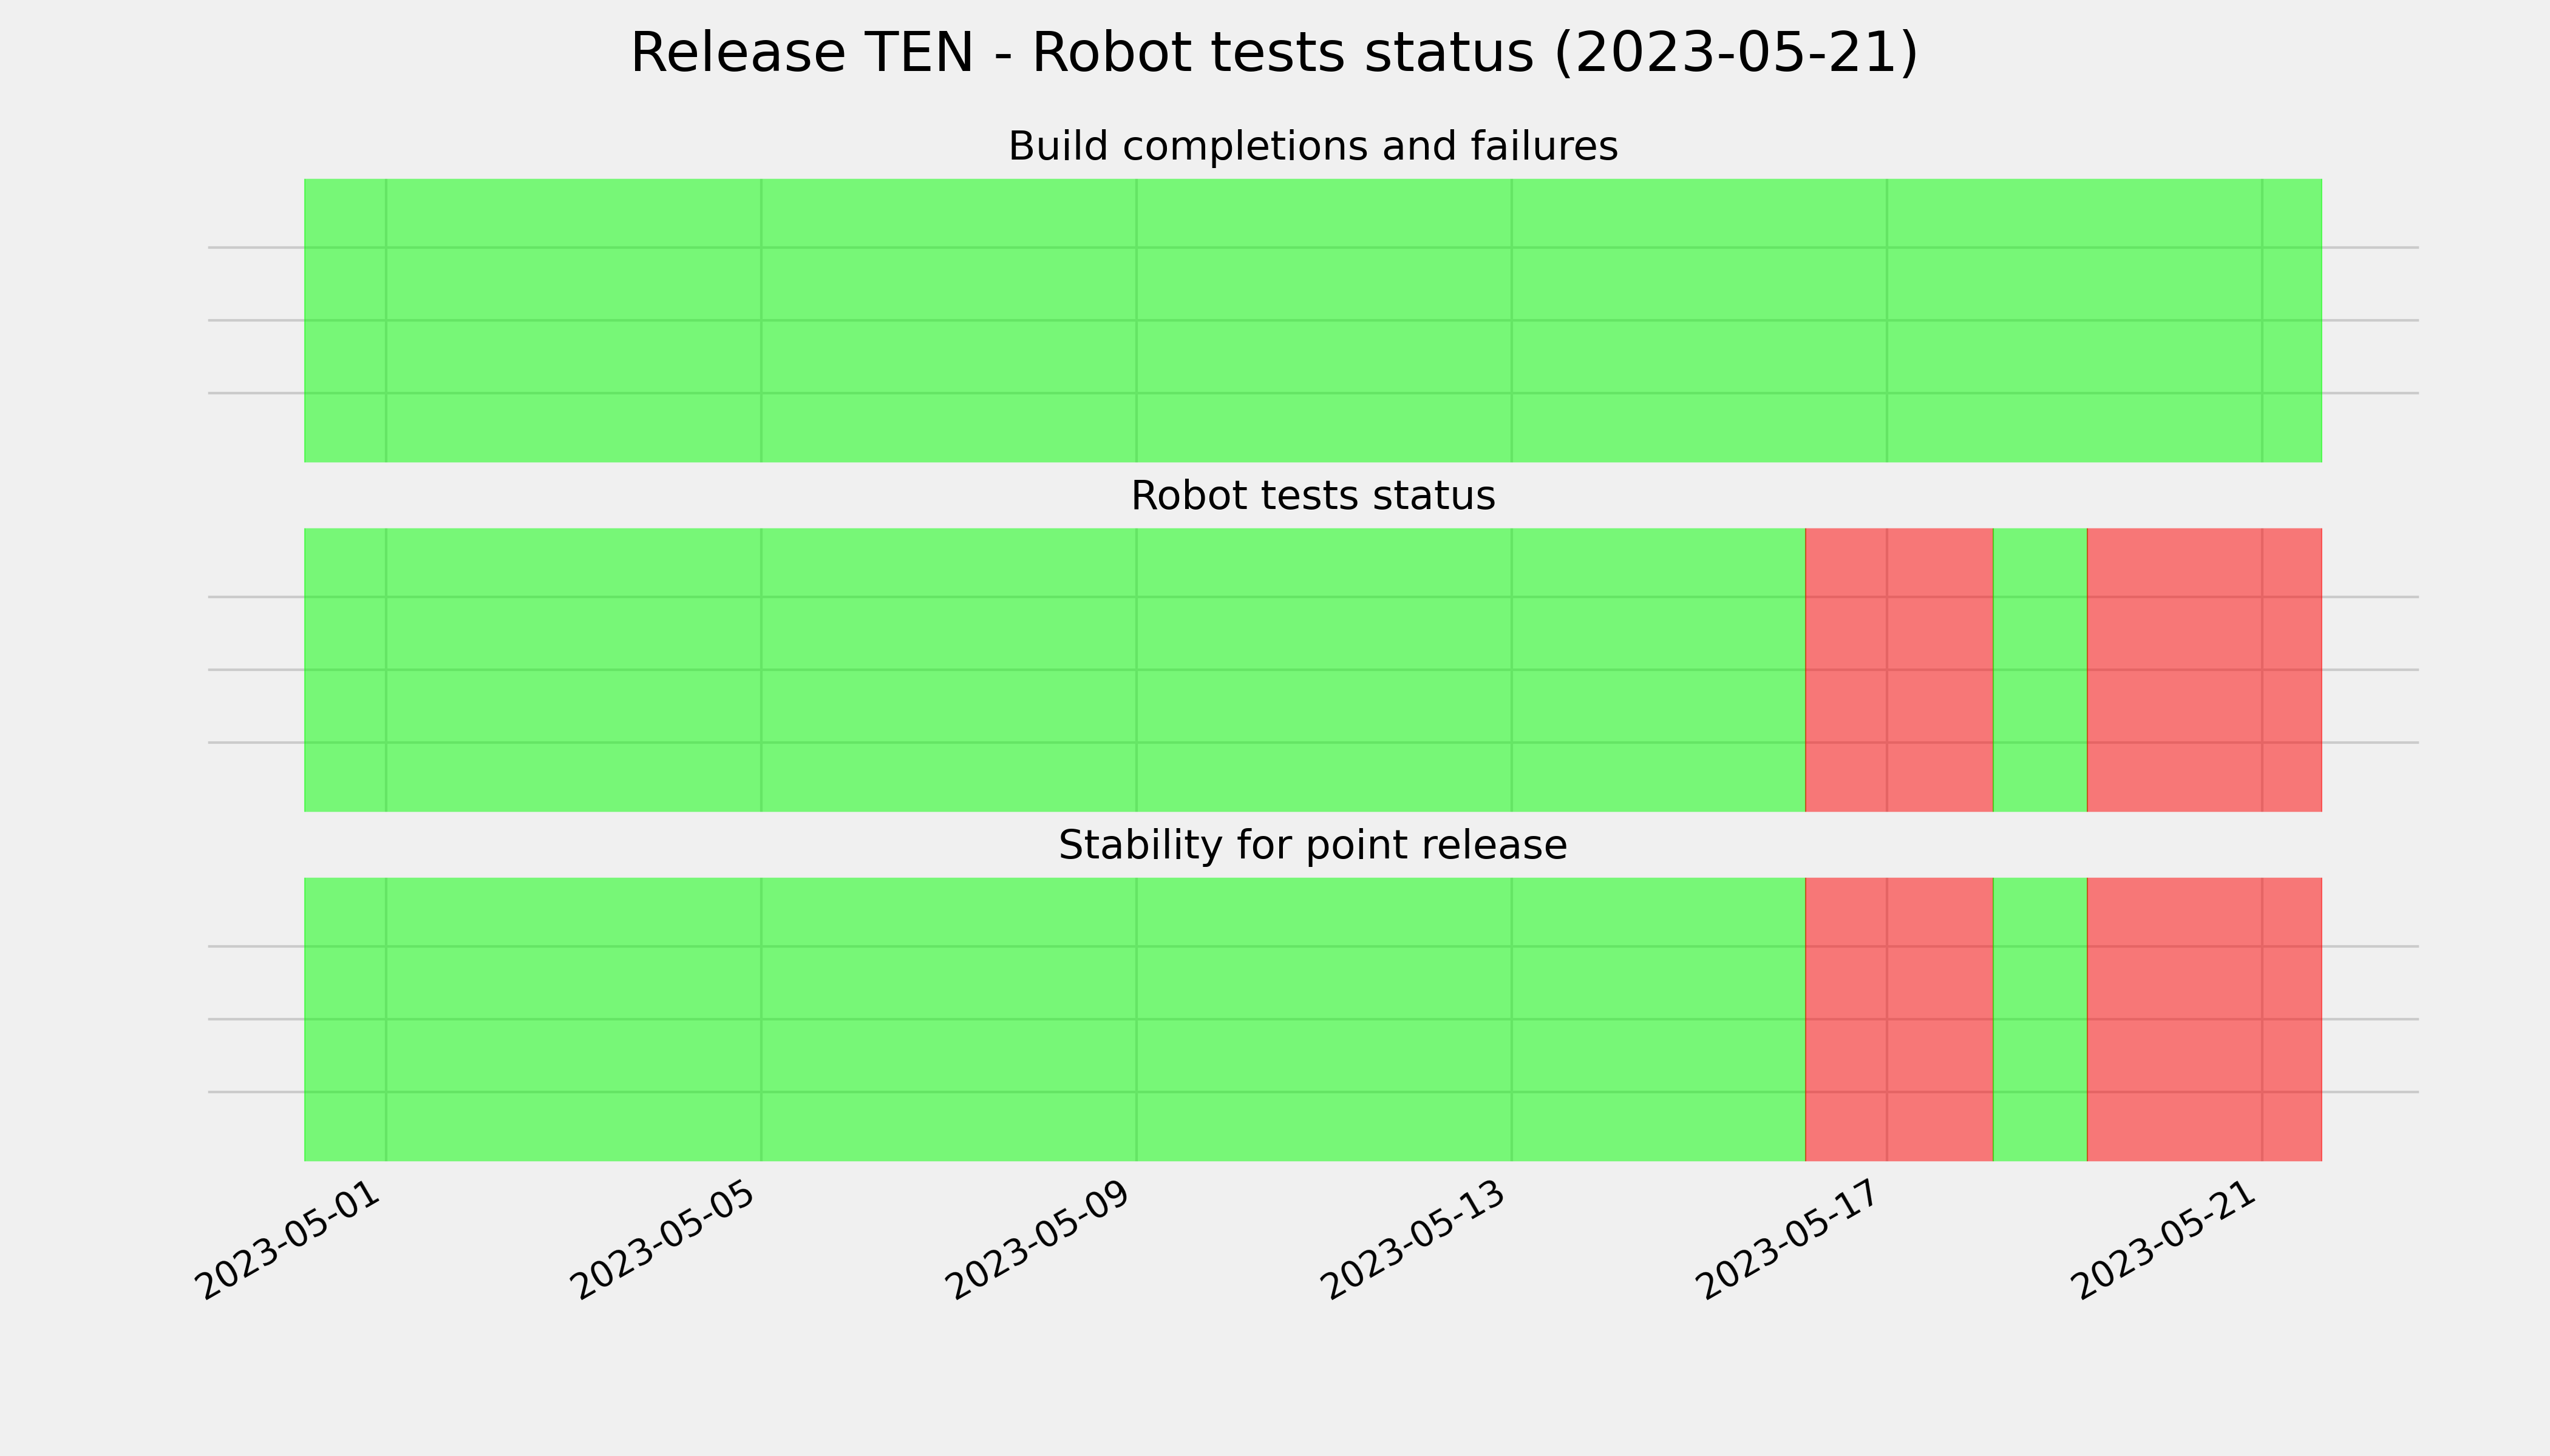The image size is (2550, 1456).
Task: Click the large green region in Build completions chart
Action: tap(1313, 320)
